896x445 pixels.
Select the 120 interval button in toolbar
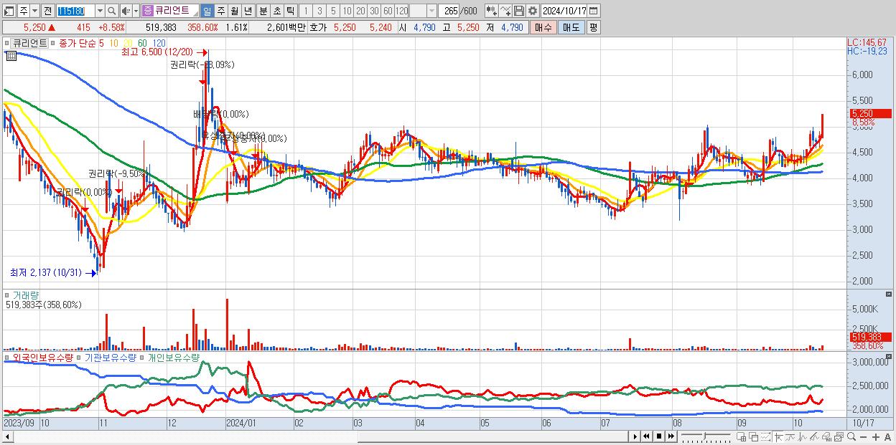401,11
